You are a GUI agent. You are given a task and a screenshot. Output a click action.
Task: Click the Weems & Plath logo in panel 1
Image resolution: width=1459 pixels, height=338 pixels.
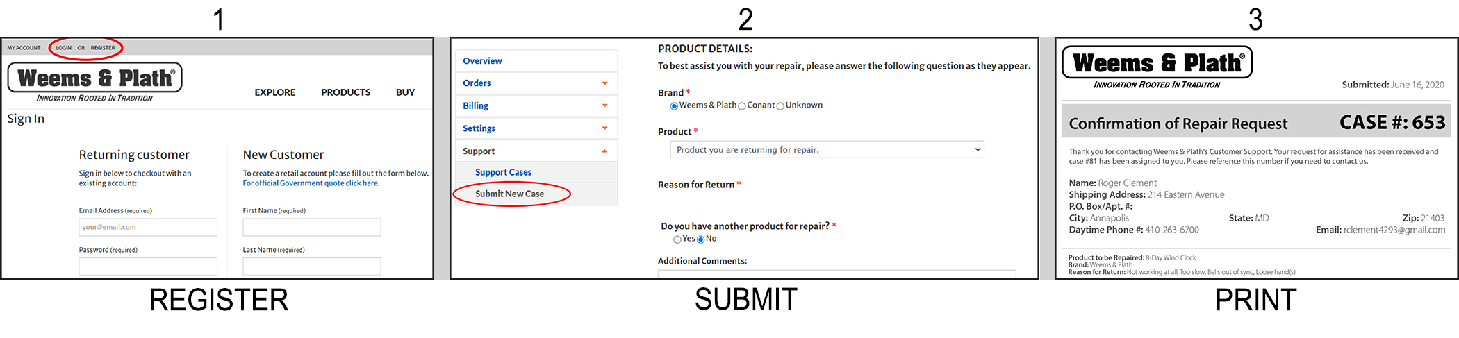click(x=95, y=78)
